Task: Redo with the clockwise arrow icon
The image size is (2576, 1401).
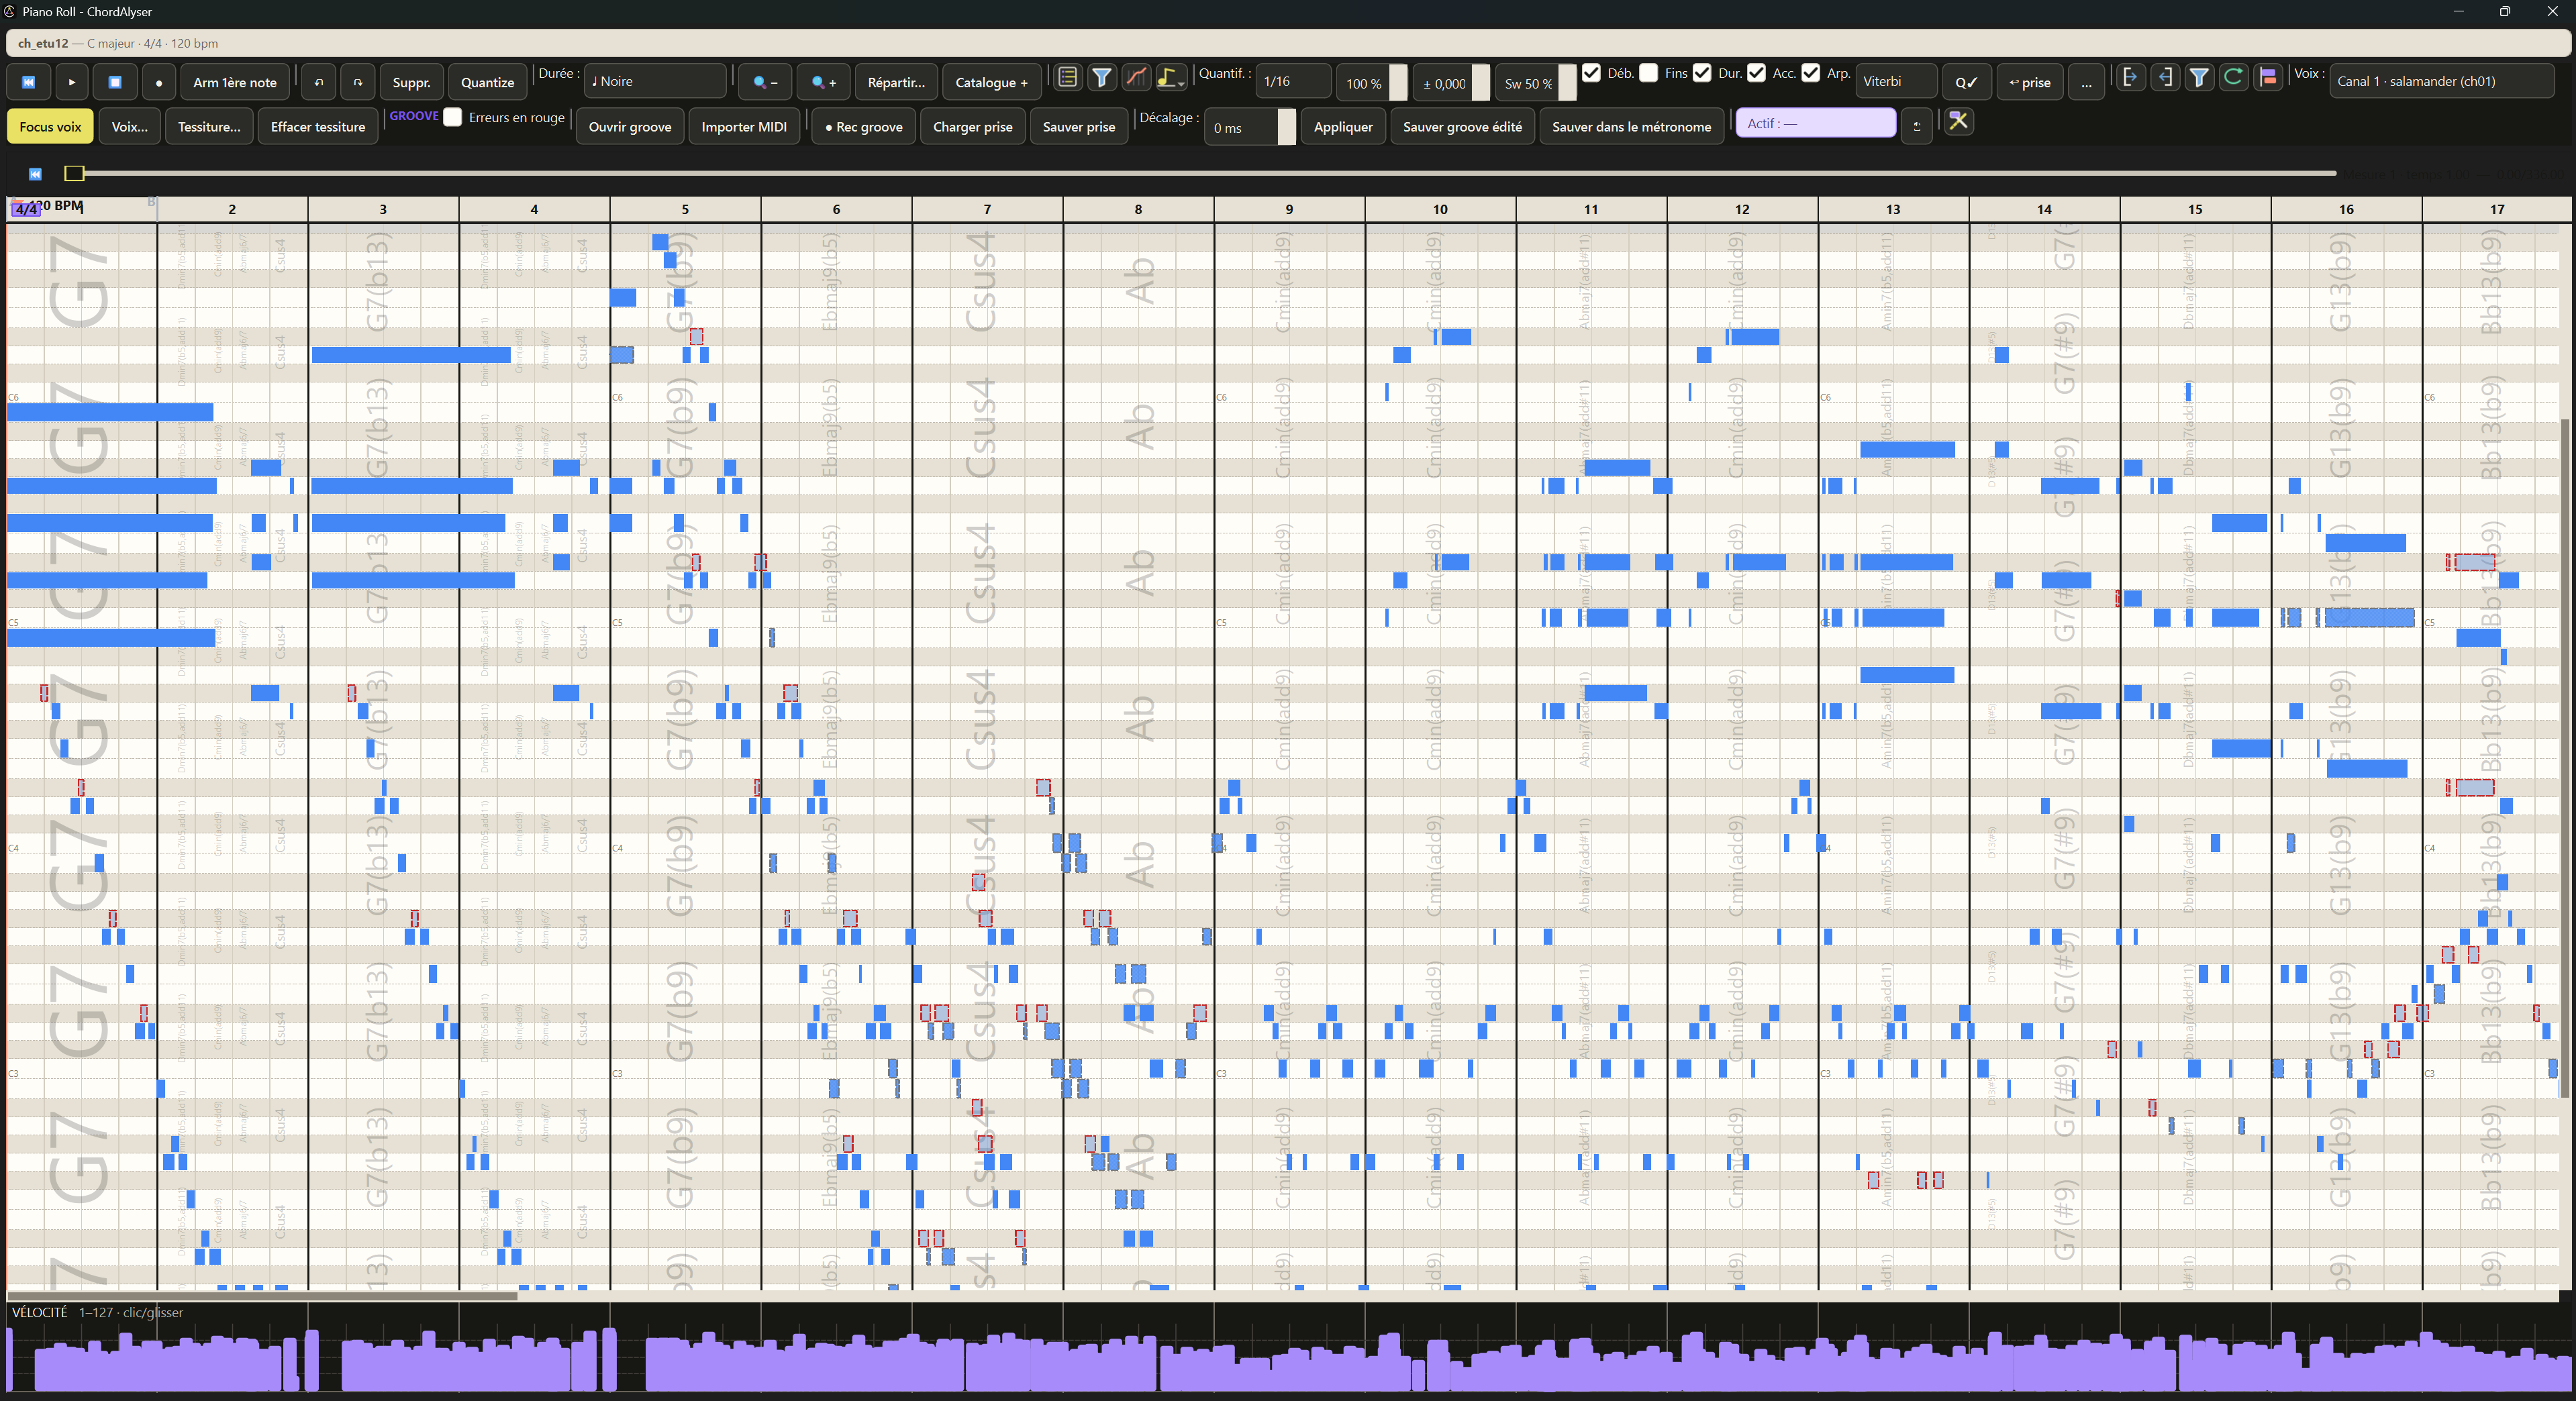Action: 358,82
